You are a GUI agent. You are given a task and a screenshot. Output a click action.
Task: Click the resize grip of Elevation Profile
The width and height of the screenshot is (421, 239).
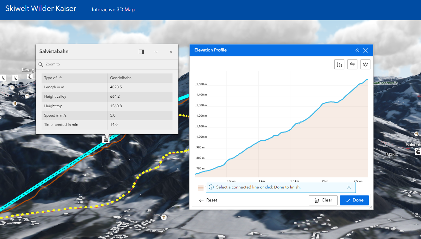click(x=370, y=207)
